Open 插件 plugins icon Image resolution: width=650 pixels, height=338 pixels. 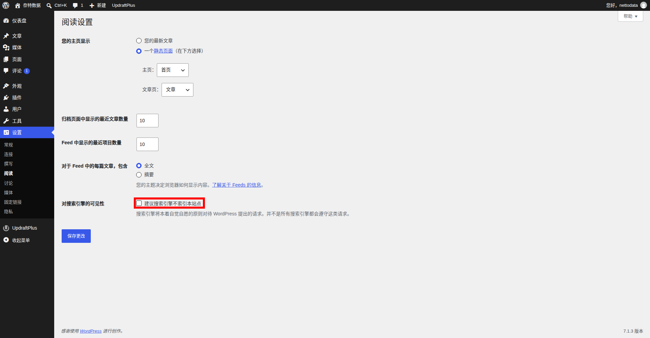[6, 98]
